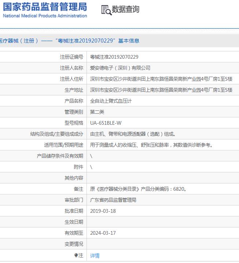Click the 医疗器械（注册）基本信息 header line

(69, 41)
